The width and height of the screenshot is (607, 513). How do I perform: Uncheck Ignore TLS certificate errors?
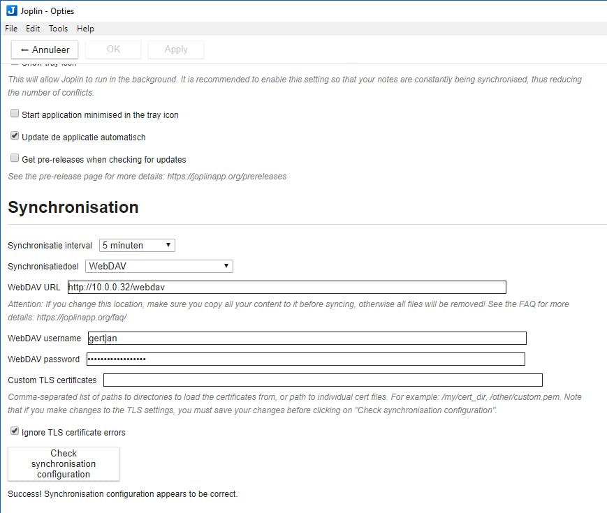click(15, 431)
